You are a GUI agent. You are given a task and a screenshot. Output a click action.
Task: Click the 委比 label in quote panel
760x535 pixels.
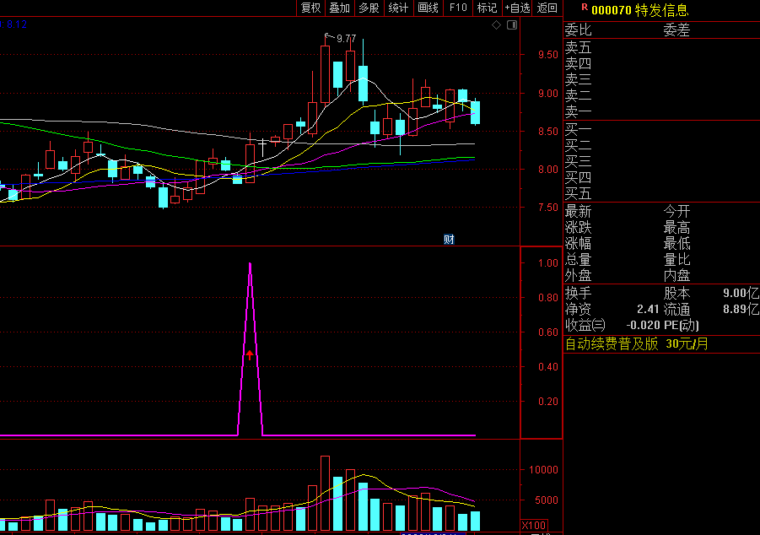click(579, 30)
